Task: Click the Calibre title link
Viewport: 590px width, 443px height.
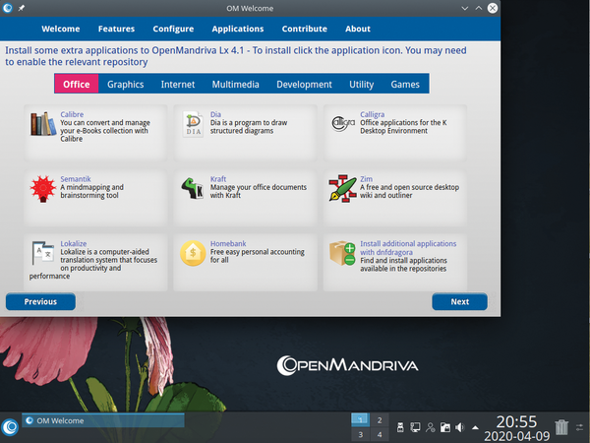Action: tap(72, 114)
